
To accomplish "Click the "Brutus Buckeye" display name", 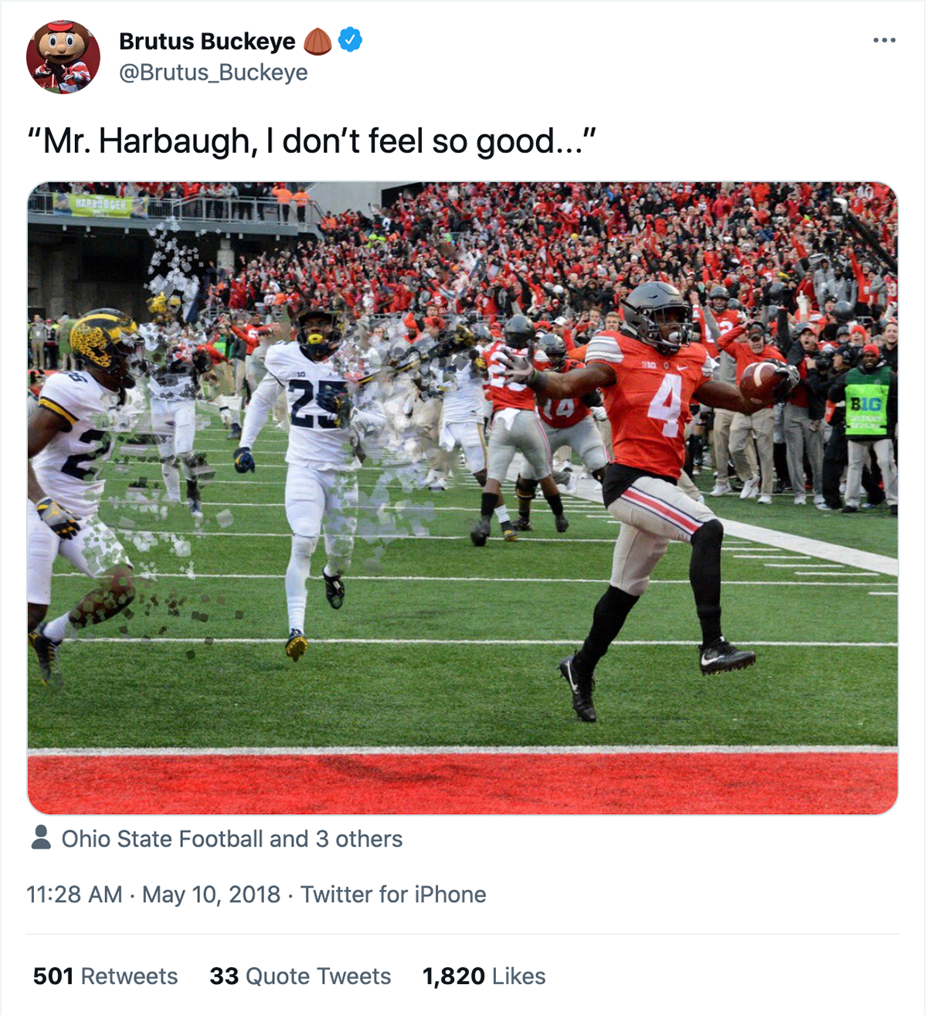I will (x=207, y=41).
